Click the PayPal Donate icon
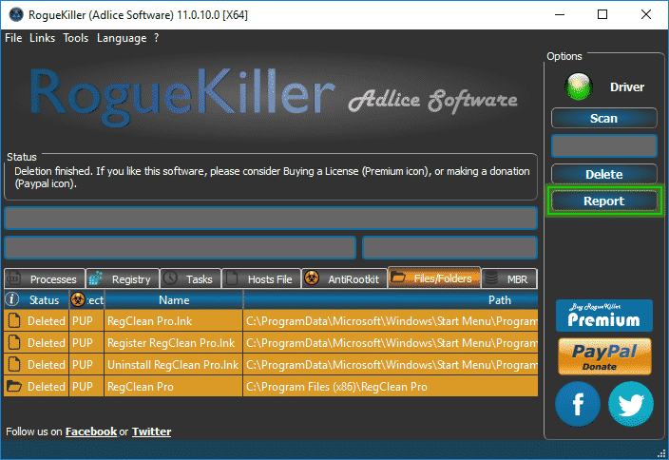 click(x=603, y=356)
